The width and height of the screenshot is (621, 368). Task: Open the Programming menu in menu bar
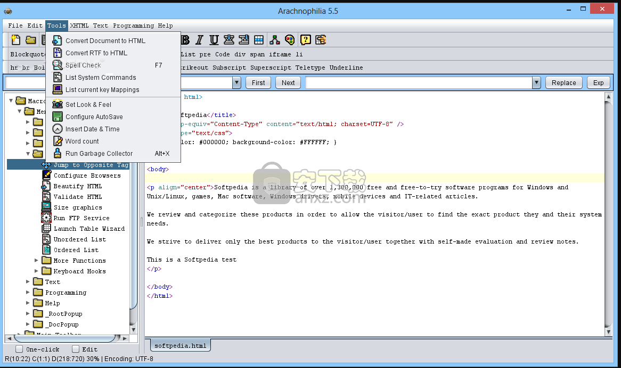tap(134, 26)
